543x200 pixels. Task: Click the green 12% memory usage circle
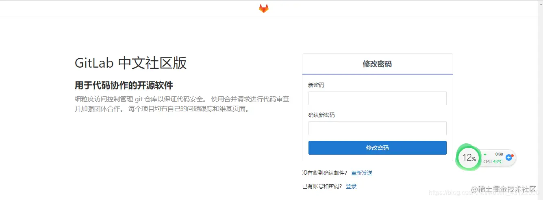[x=469, y=158]
